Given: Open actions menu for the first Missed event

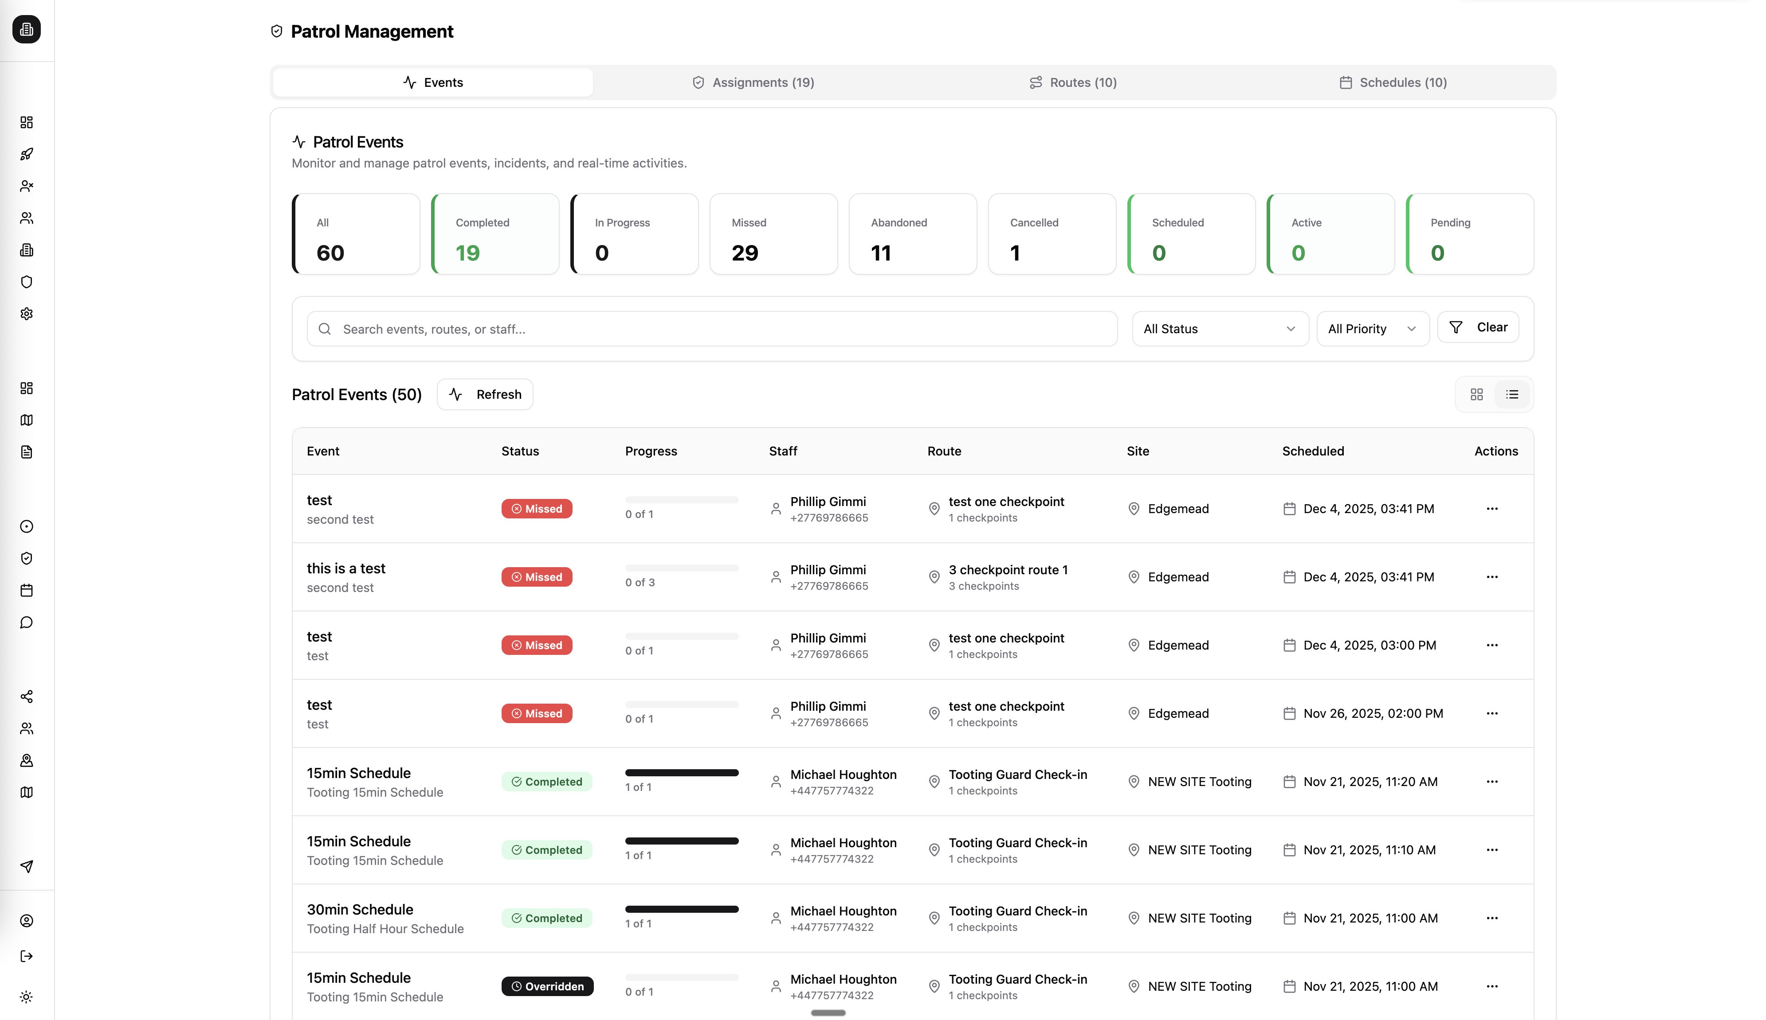Looking at the screenshot, I should tap(1492, 508).
